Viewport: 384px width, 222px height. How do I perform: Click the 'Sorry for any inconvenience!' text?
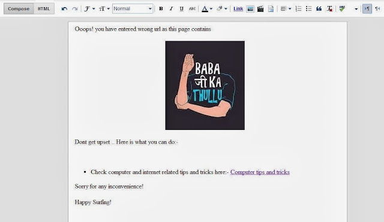click(109, 186)
